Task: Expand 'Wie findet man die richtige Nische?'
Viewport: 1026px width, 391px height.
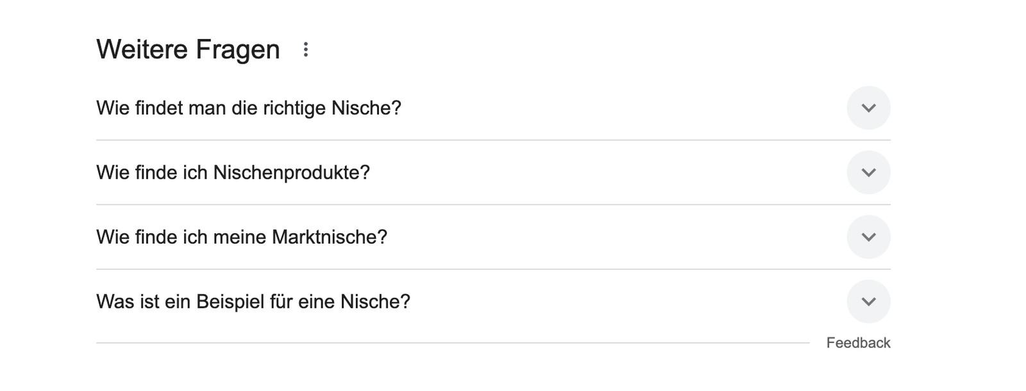Action: click(x=493, y=108)
